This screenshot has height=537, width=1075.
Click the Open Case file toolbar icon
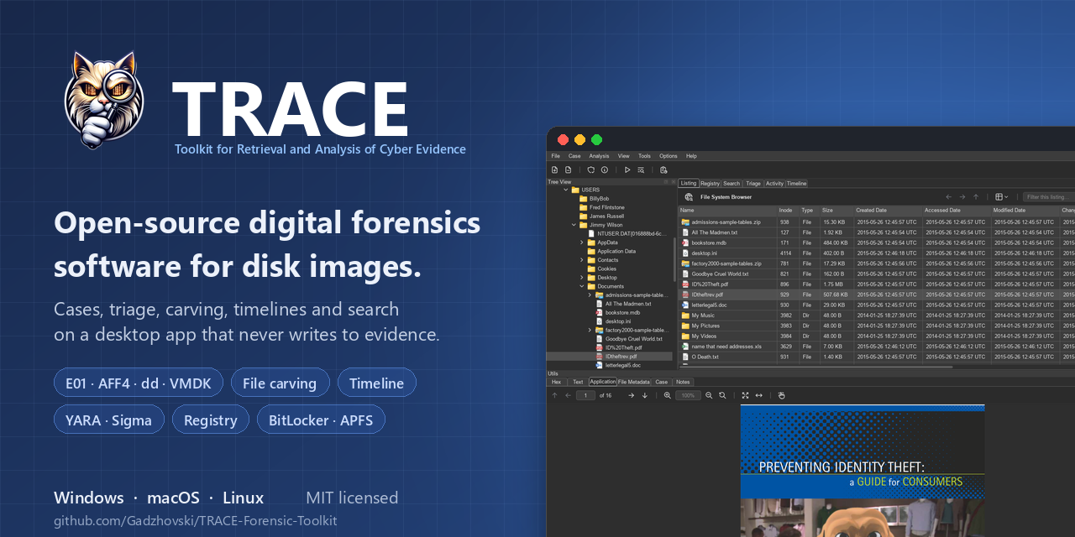(568, 169)
